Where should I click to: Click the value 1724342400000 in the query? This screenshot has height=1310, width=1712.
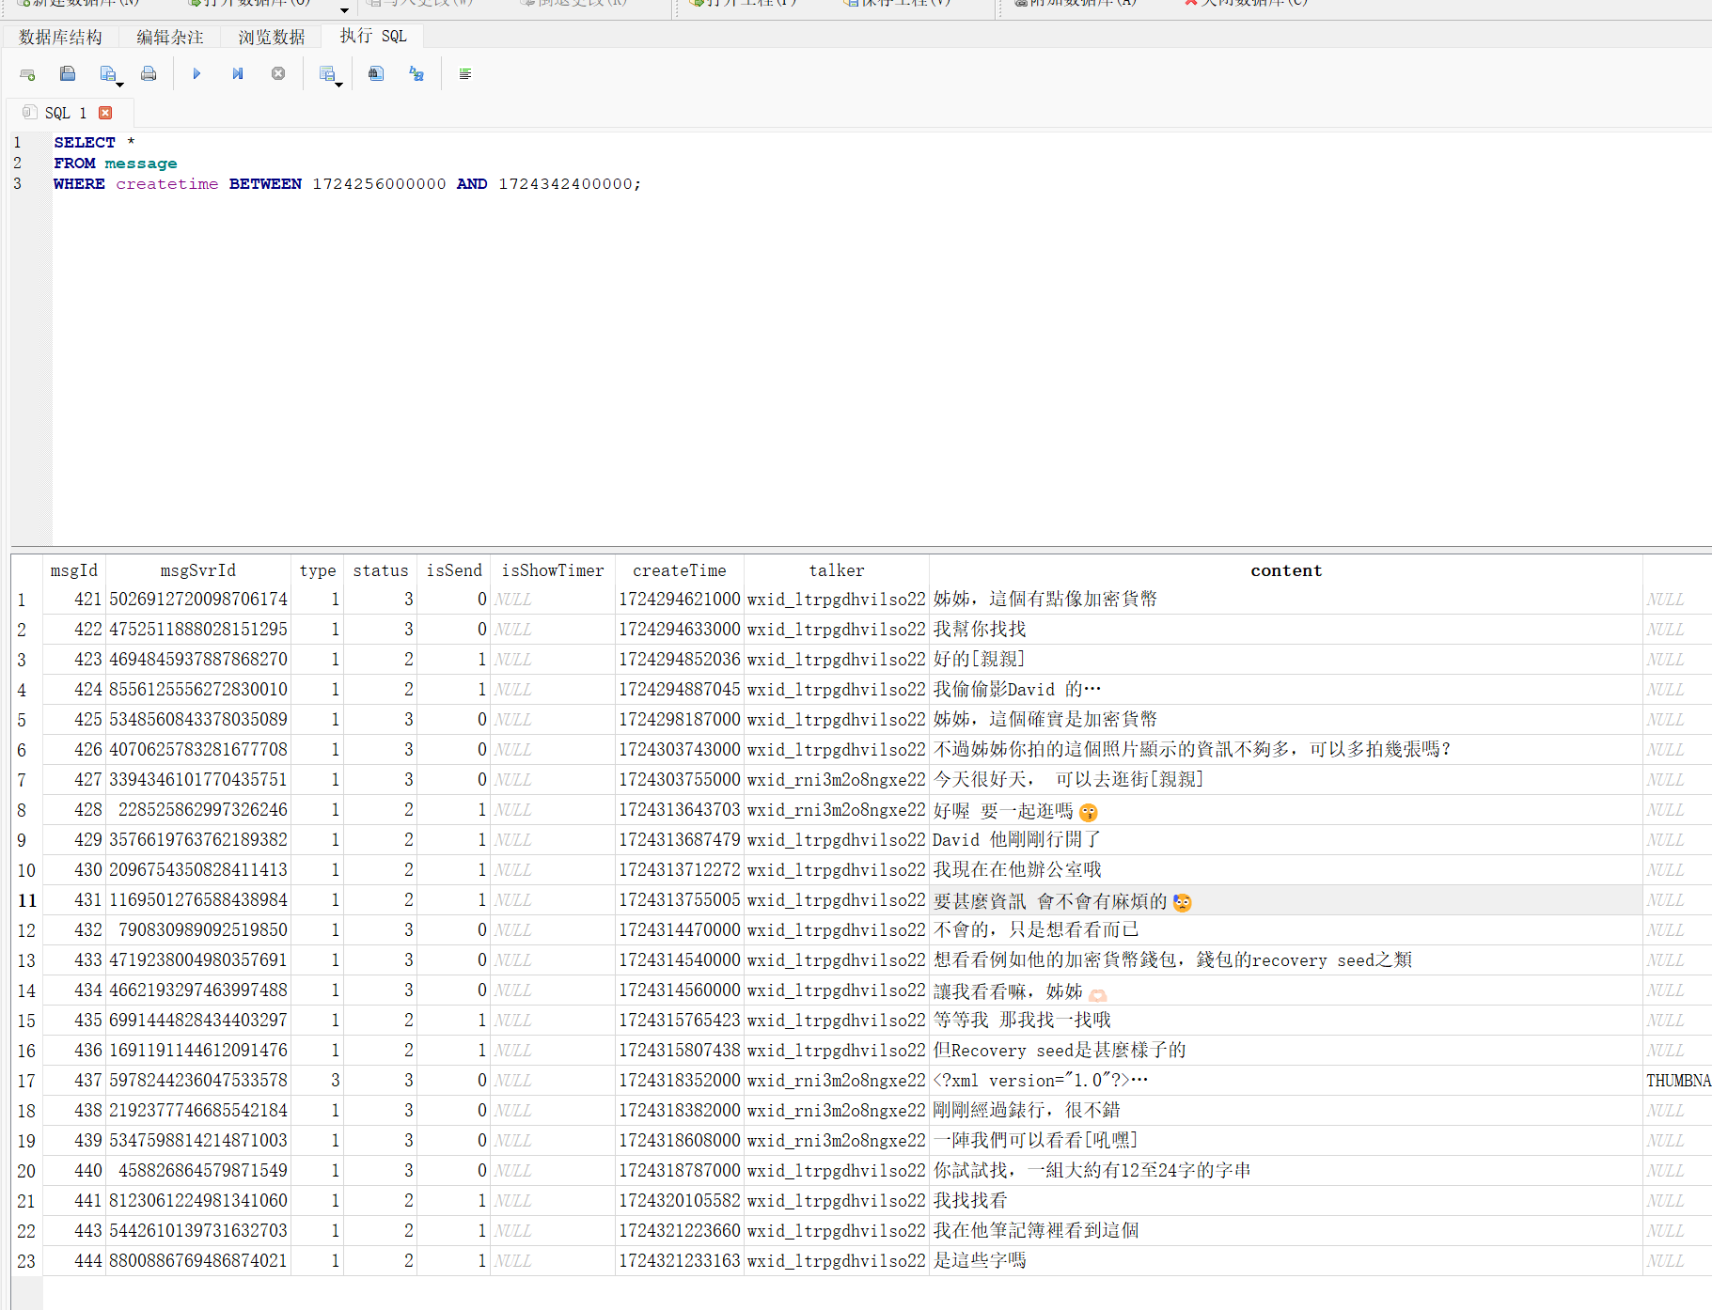click(x=565, y=184)
